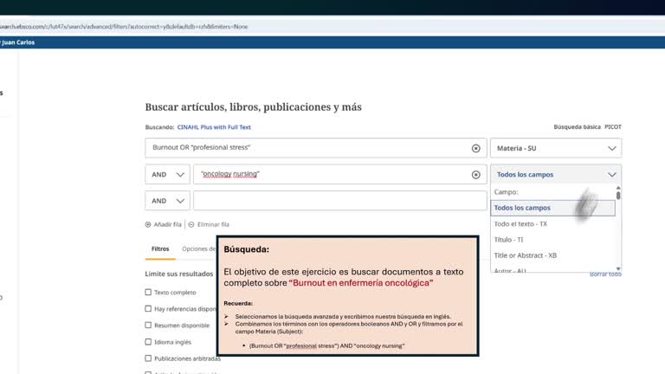
Task: Check the Texto completo checkbox
Action: [148, 292]
